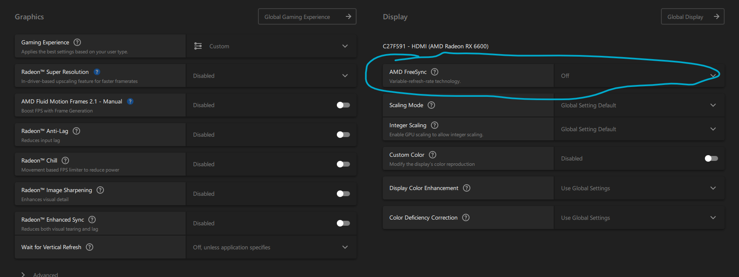This screenshot has height=277, width=739.
Task: Open help for Display Color Enhancement
Action: [x=467, y=188]
